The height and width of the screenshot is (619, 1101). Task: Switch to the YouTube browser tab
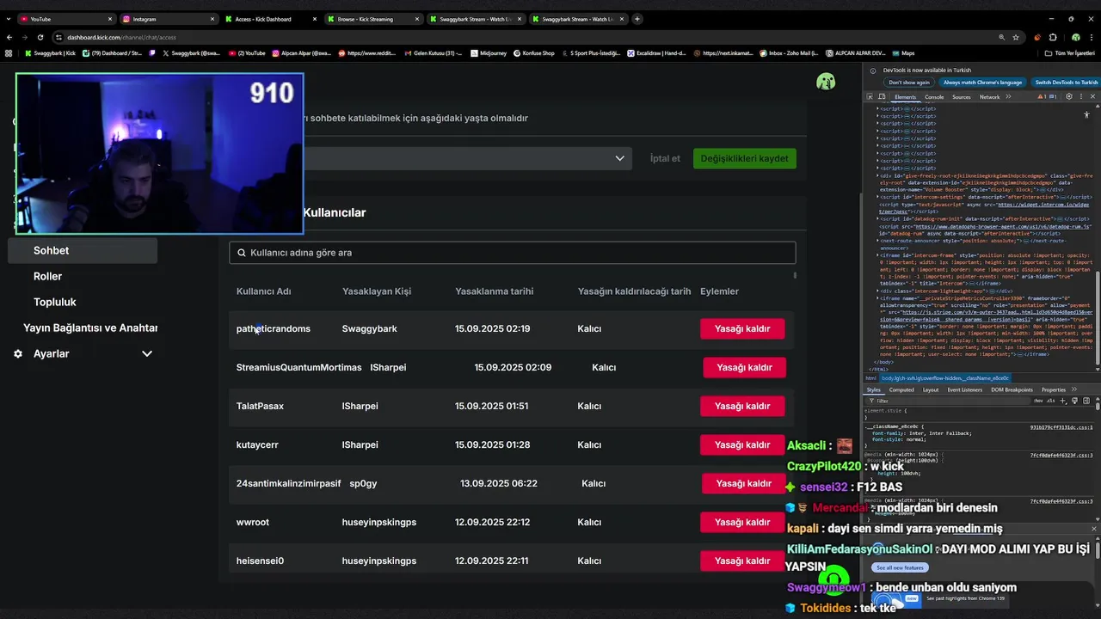(x=66, y=18)
